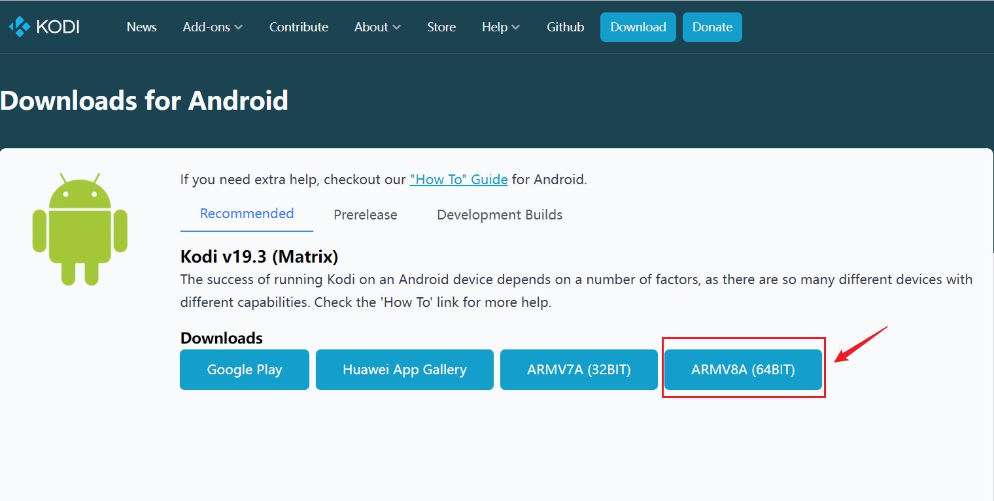Open the About dropdown menu

(377, 27)
